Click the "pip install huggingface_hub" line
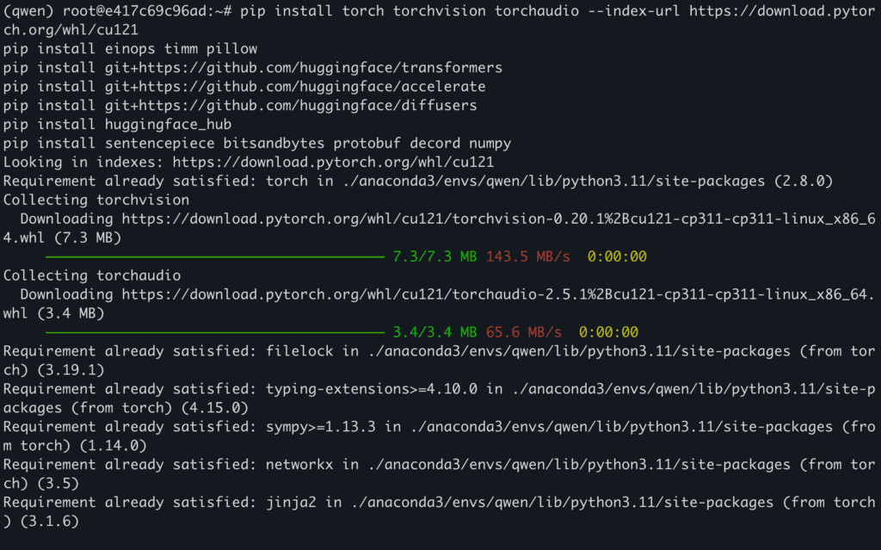Viewport: 881px width, 550px height. tap(117, 124)
